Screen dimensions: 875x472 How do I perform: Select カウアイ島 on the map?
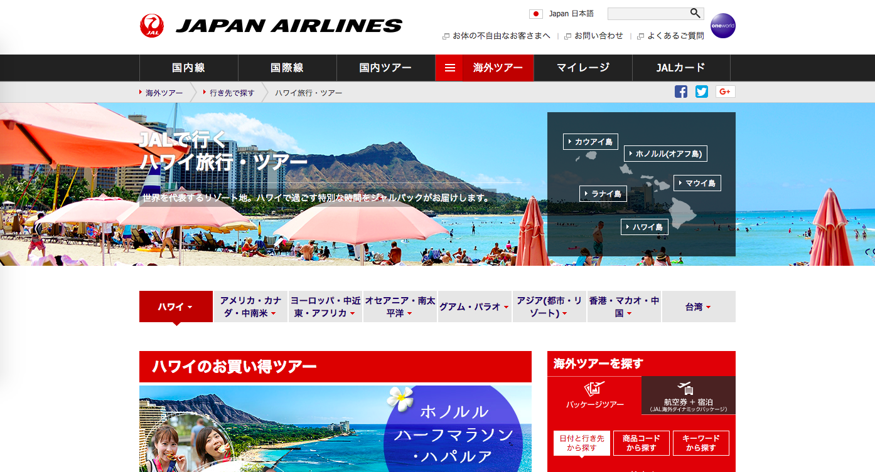[591, 142]
